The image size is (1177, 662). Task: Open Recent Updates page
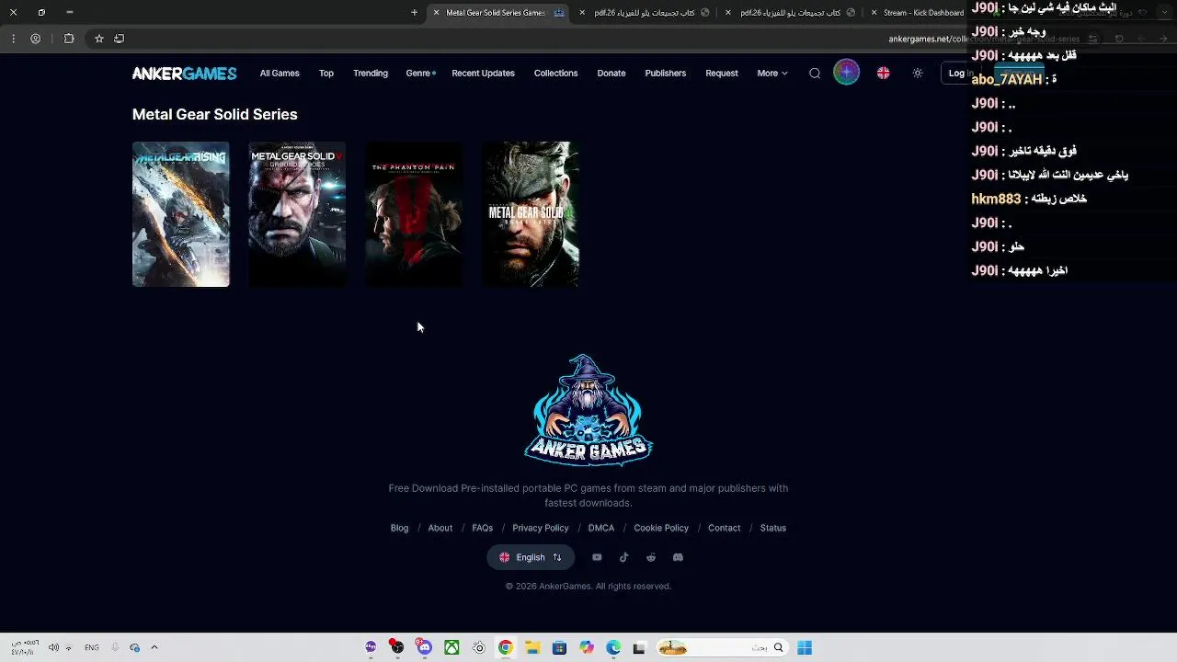(x=483, y=74)
